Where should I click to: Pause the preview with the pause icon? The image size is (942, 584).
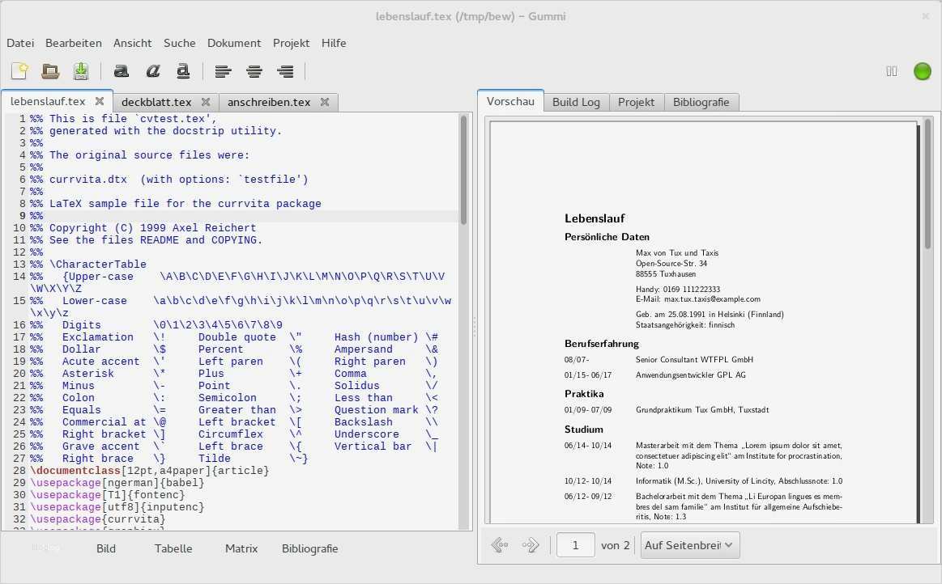click(892, 71)
